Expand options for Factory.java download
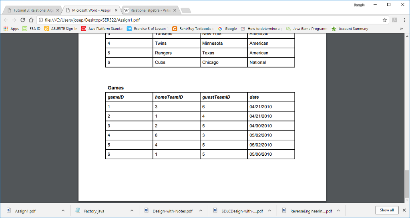Screen dimensions: 410x218 [x=132, y=211]
